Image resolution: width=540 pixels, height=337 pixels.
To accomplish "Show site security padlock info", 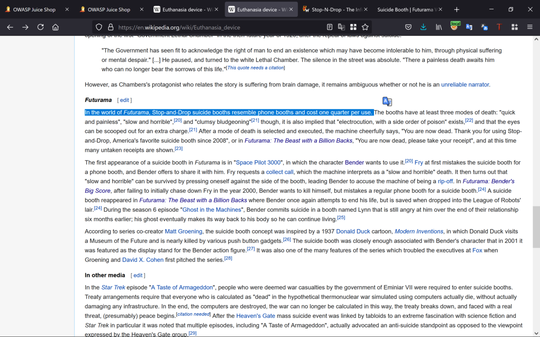I will [111, 27].
